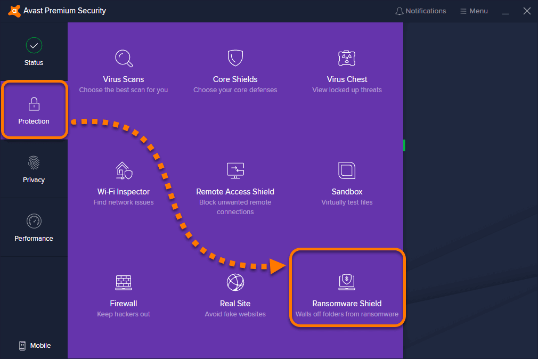
Task: Click the Virus Scans magnifier icon
Action: click(124, 59)
